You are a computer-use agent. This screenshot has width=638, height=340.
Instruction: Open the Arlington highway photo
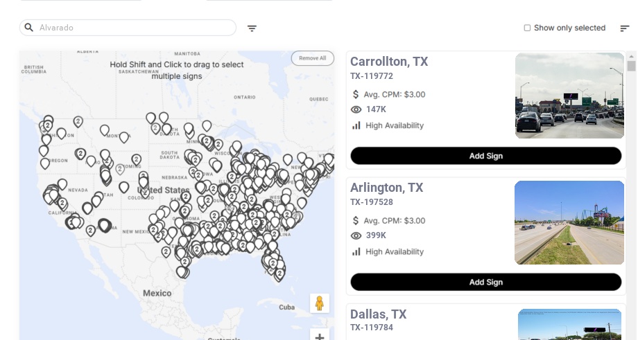[x=569, y=222]
